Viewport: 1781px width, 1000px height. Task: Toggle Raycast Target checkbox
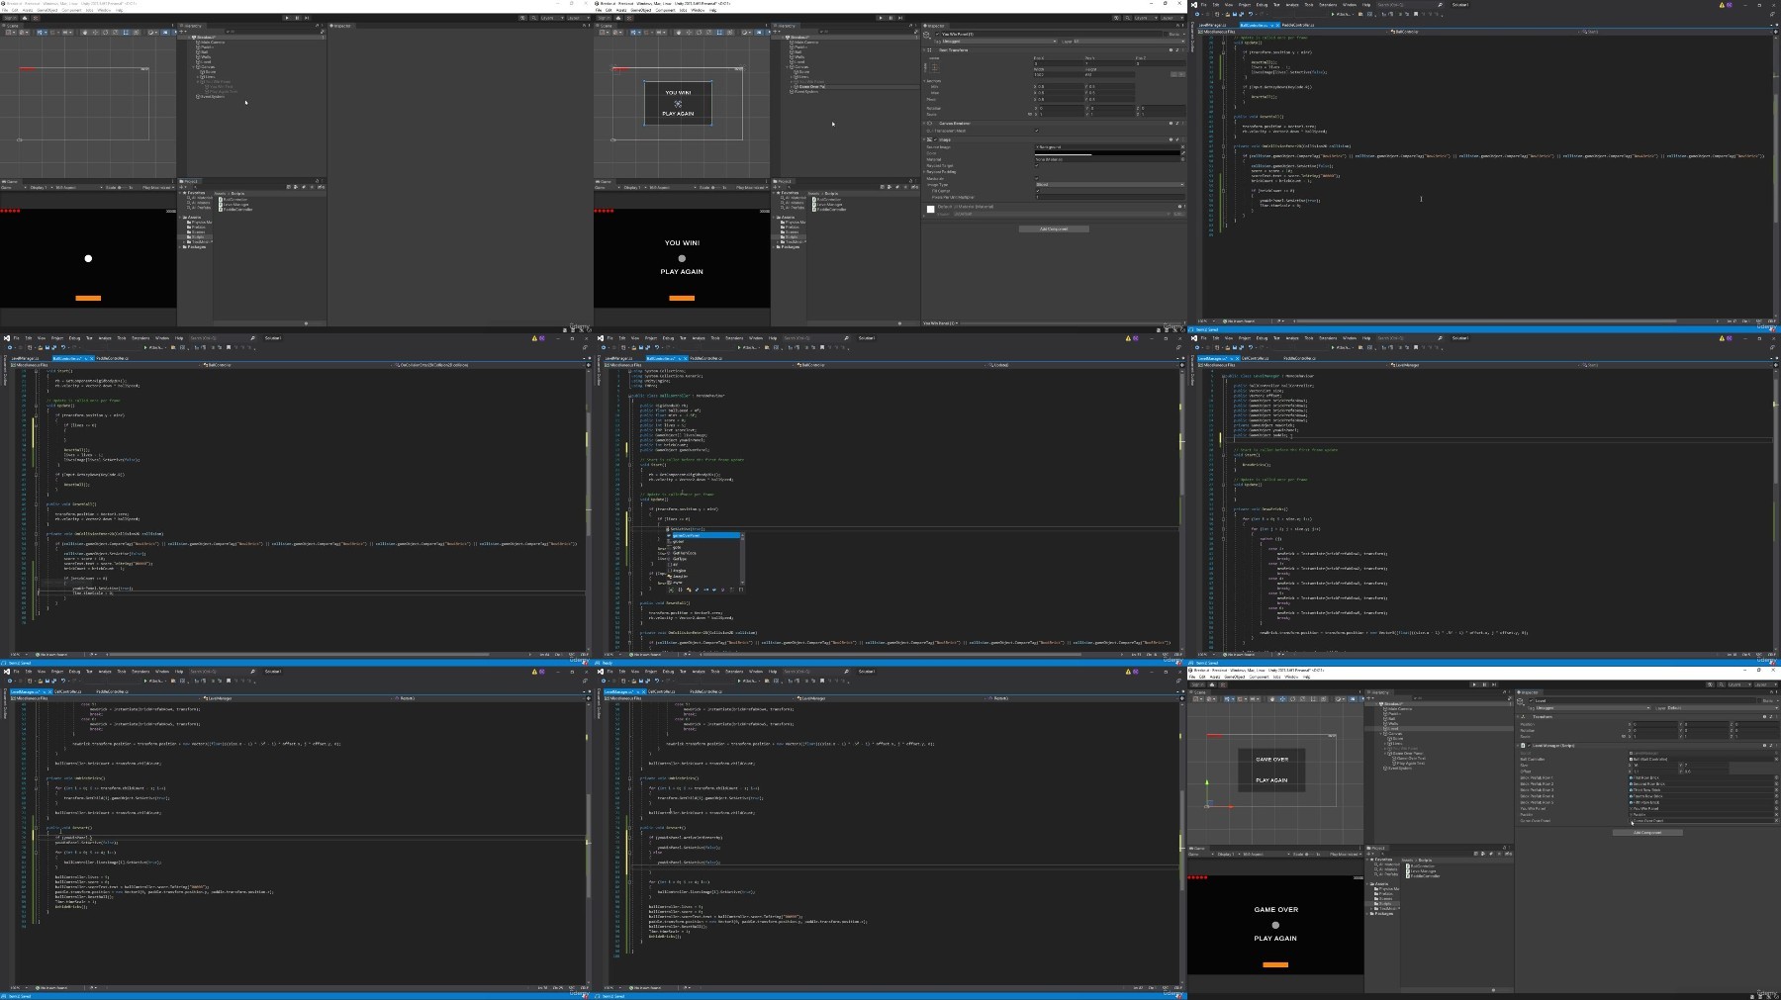tap(1036, 165)
